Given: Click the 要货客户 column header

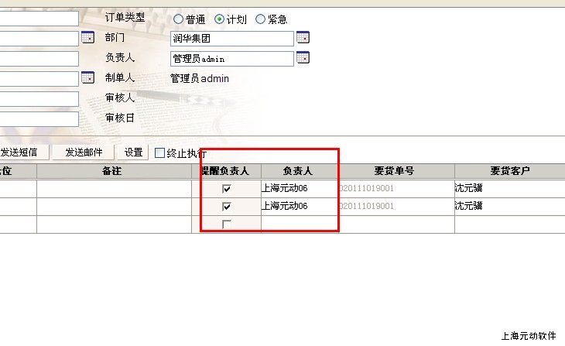Looking at the screenshot, I should coord(509,171).
